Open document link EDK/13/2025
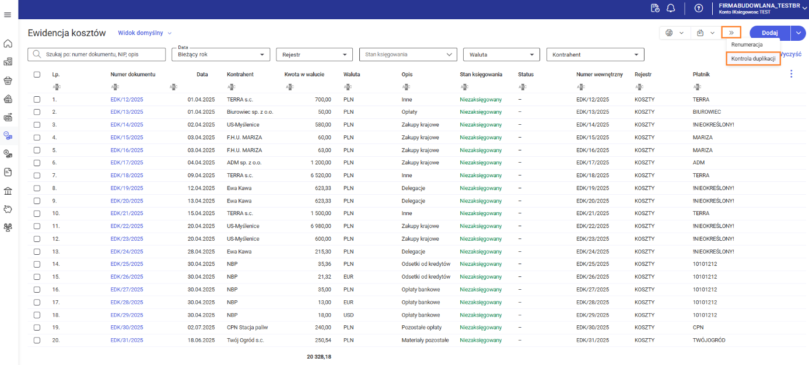The image size is (809, 365). click(x=127, y=112)
